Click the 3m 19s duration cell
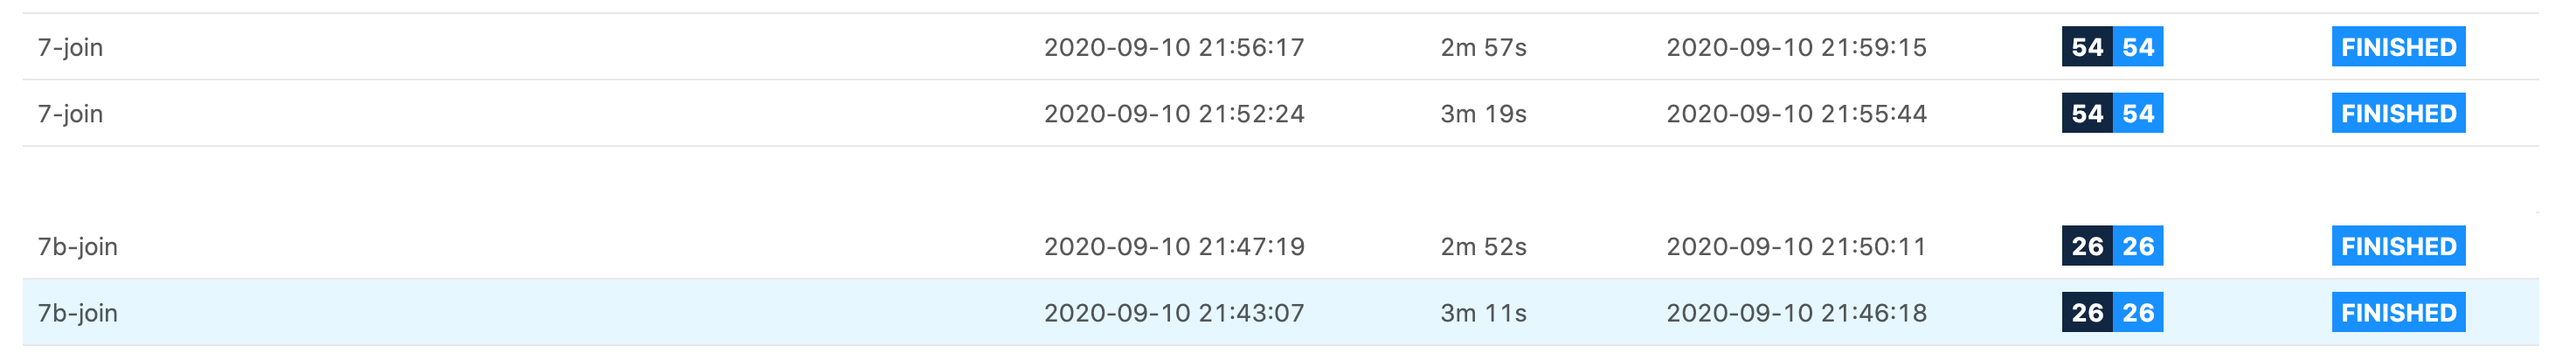Screen dimensions: 2576x353 pos(1483,114)
